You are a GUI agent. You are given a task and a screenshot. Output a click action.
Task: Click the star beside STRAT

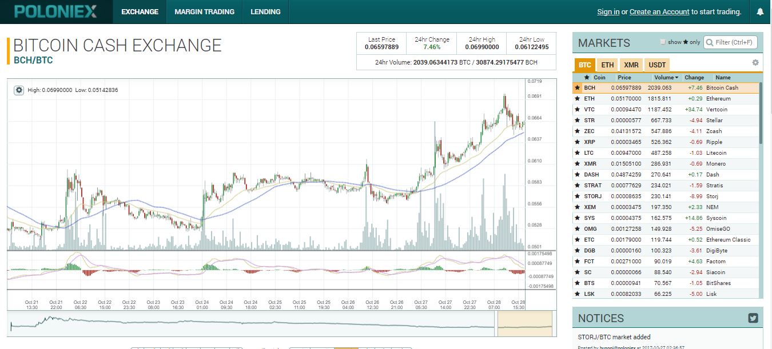578,186
